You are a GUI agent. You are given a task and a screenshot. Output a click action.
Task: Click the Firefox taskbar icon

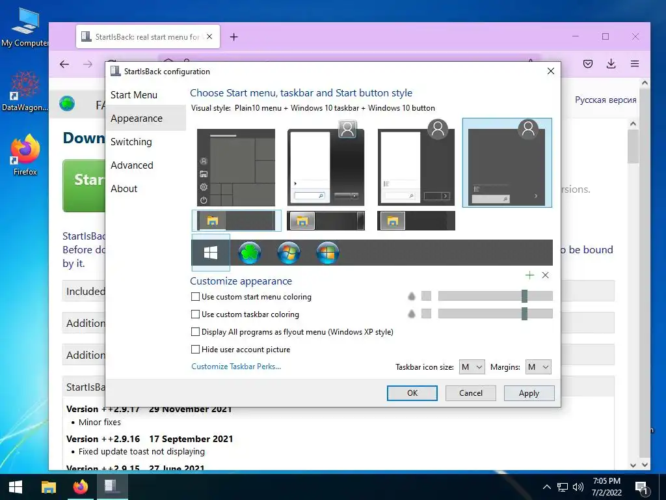(80, 487)
